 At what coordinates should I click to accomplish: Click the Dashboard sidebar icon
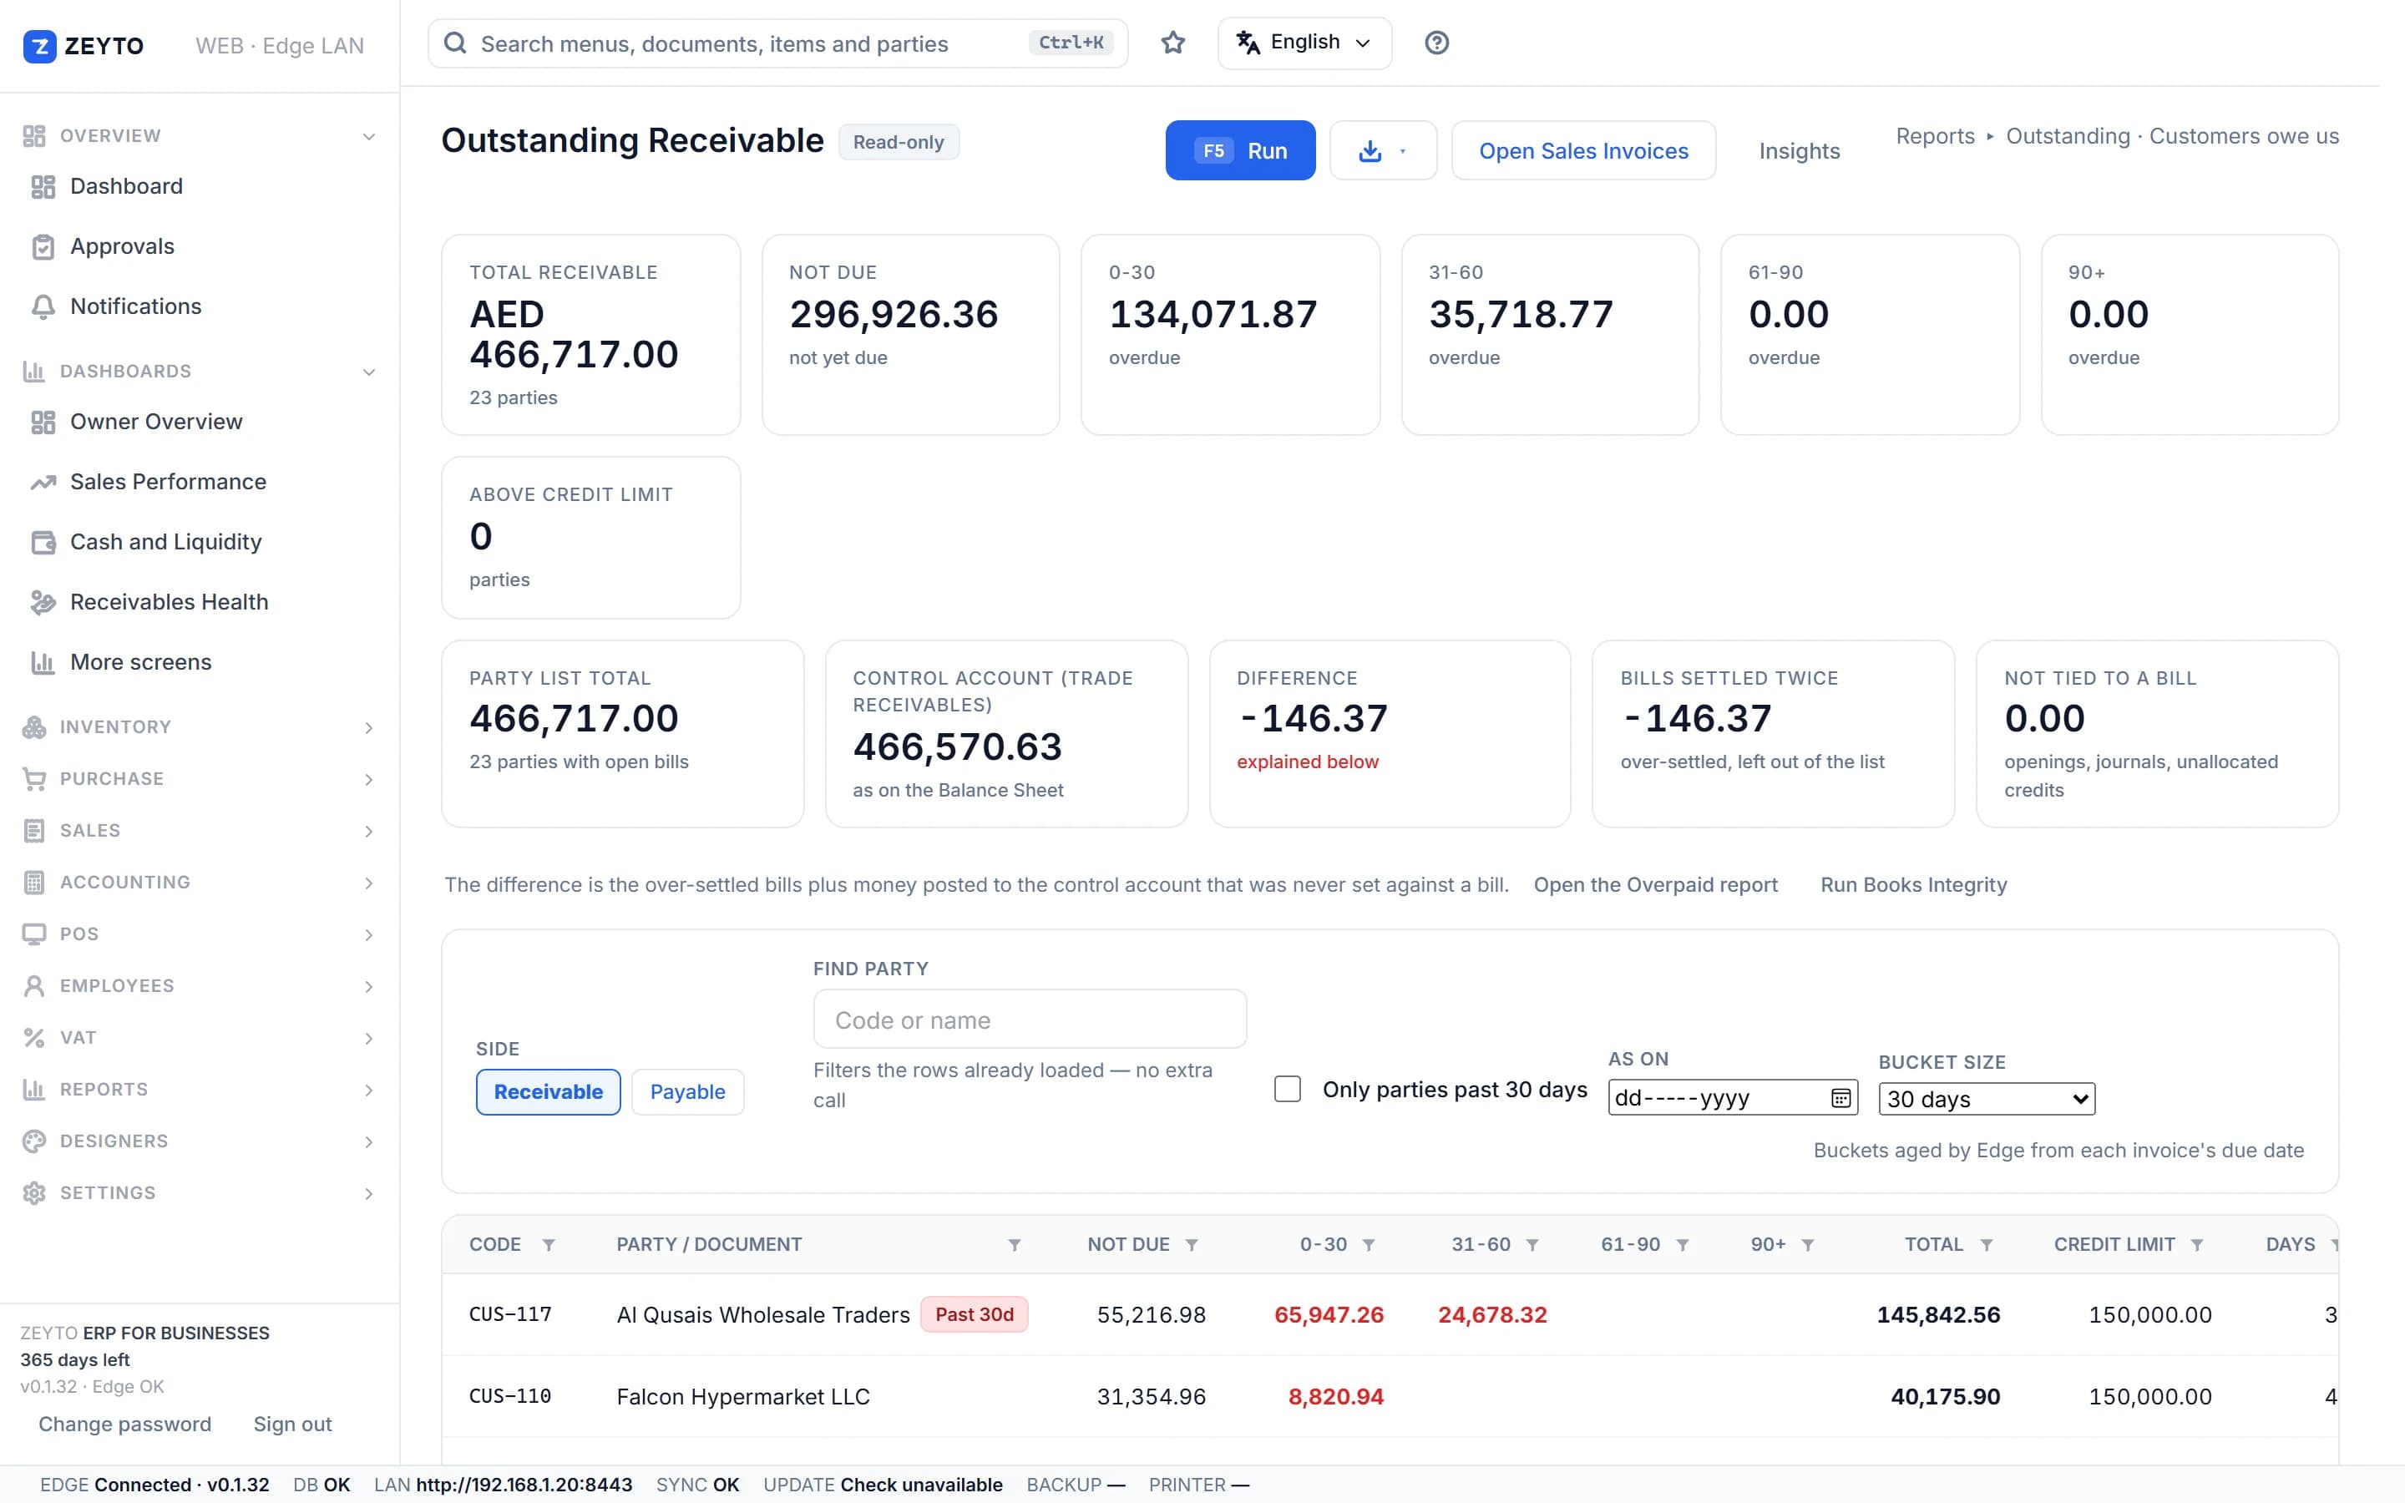pyautogui.click(x=43, y=186)
